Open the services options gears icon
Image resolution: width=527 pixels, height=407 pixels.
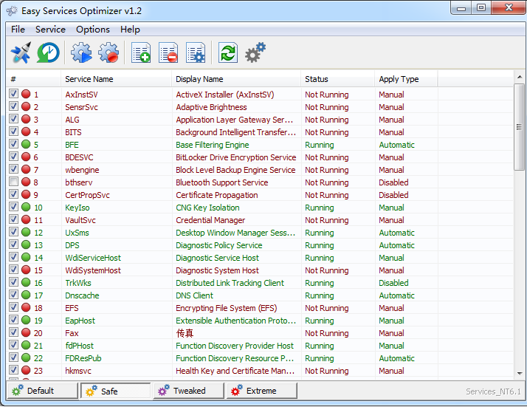pyautogui.click(x=255, y=52)
